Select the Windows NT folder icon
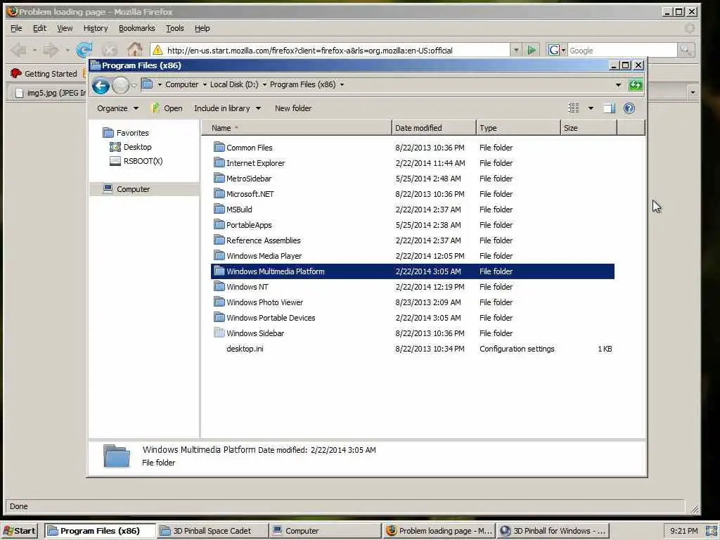This screenshot has width=720, height=540. pos(219,287)
